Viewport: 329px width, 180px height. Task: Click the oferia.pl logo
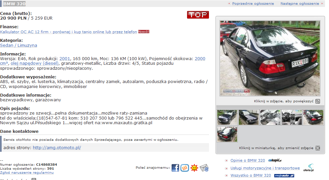tap(308, 168)
